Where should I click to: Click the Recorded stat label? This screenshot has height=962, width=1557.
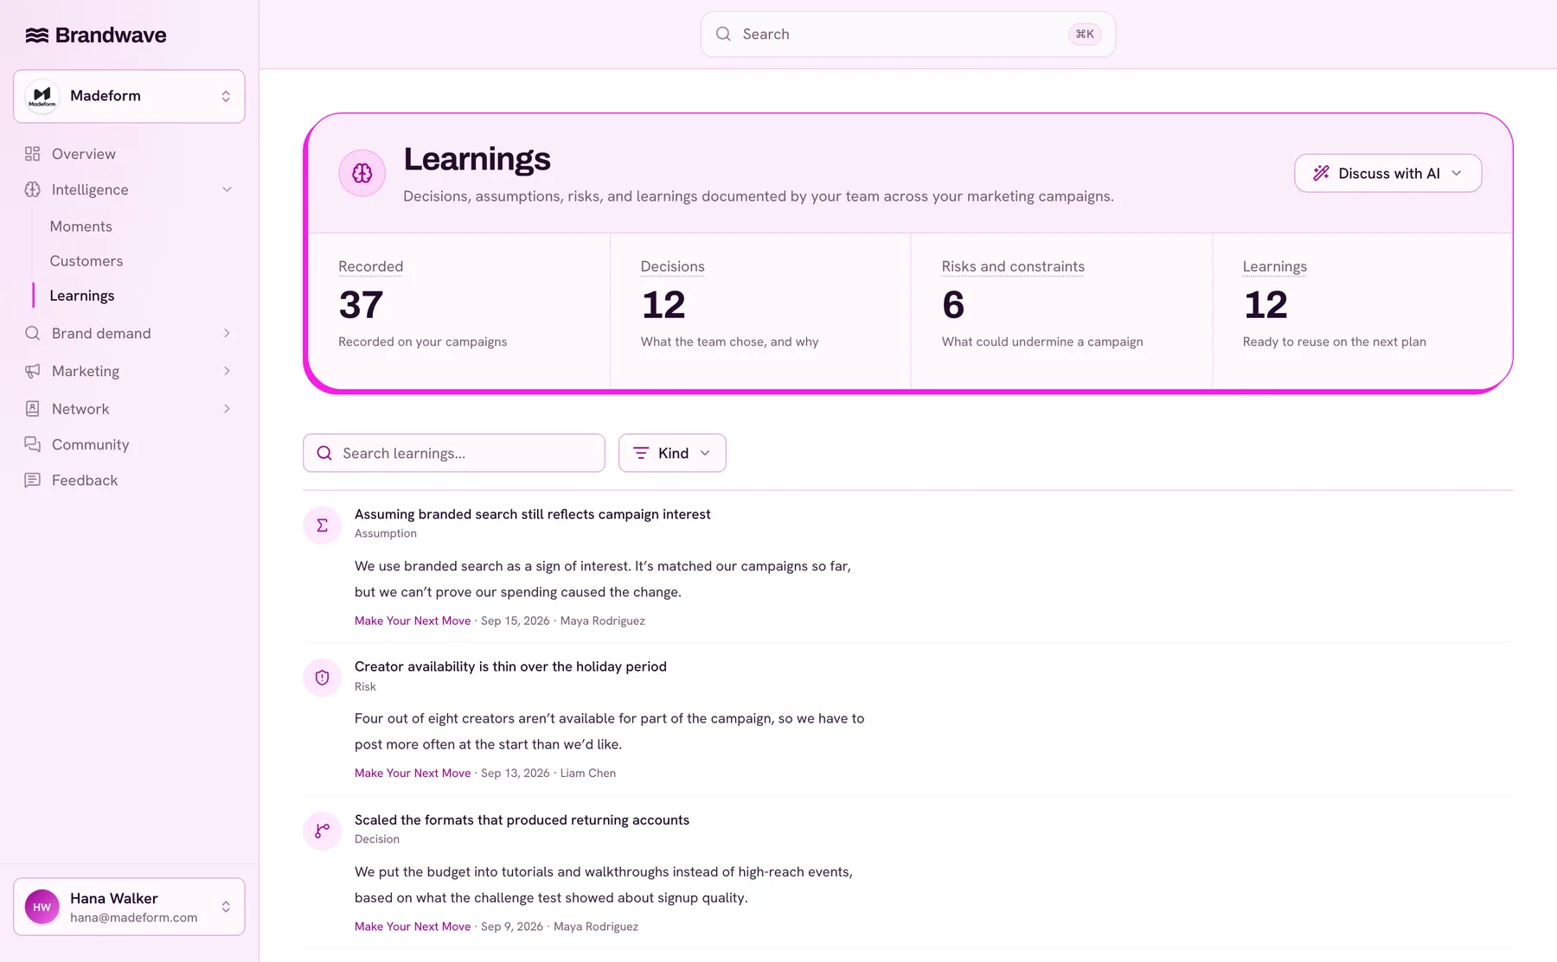click(371, 266)
